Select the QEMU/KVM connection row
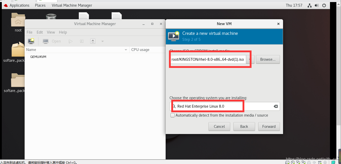The height and width of the screenshot is (164, 341). point(95,57)
